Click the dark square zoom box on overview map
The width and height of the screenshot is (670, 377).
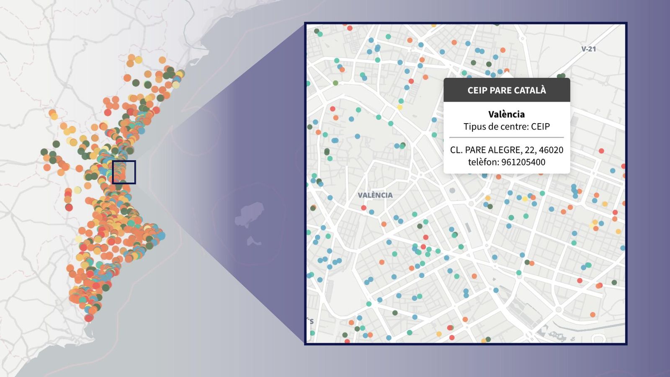pyautogui.click(x=124, y=172)
